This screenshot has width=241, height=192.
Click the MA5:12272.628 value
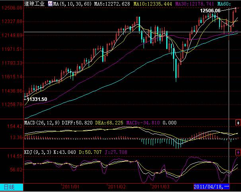(112, 4)
